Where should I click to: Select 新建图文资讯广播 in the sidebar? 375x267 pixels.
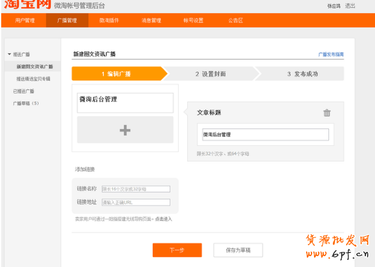pos(34,66)
